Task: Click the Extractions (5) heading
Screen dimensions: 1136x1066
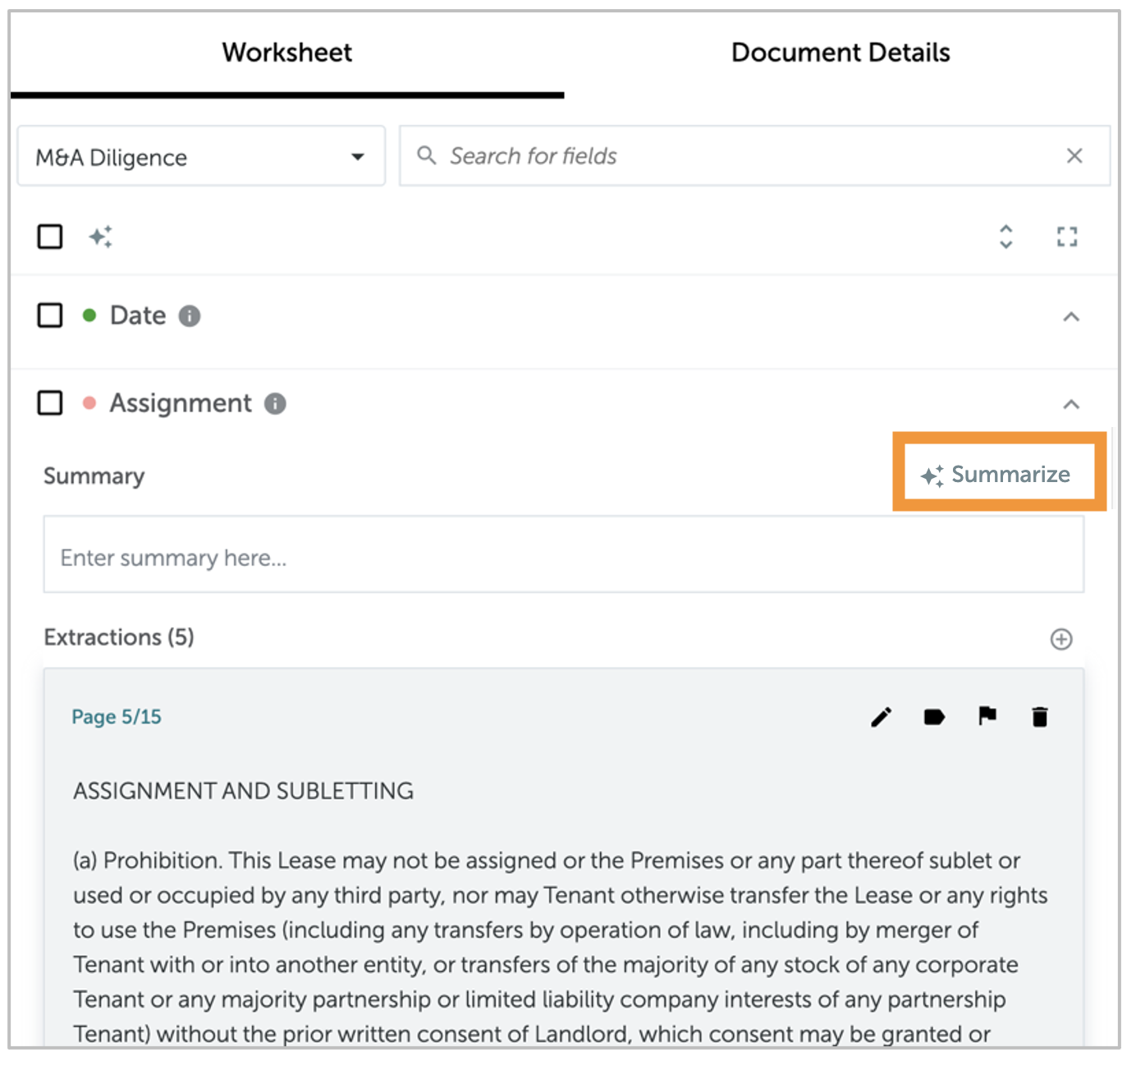Action: click(119, 637)
